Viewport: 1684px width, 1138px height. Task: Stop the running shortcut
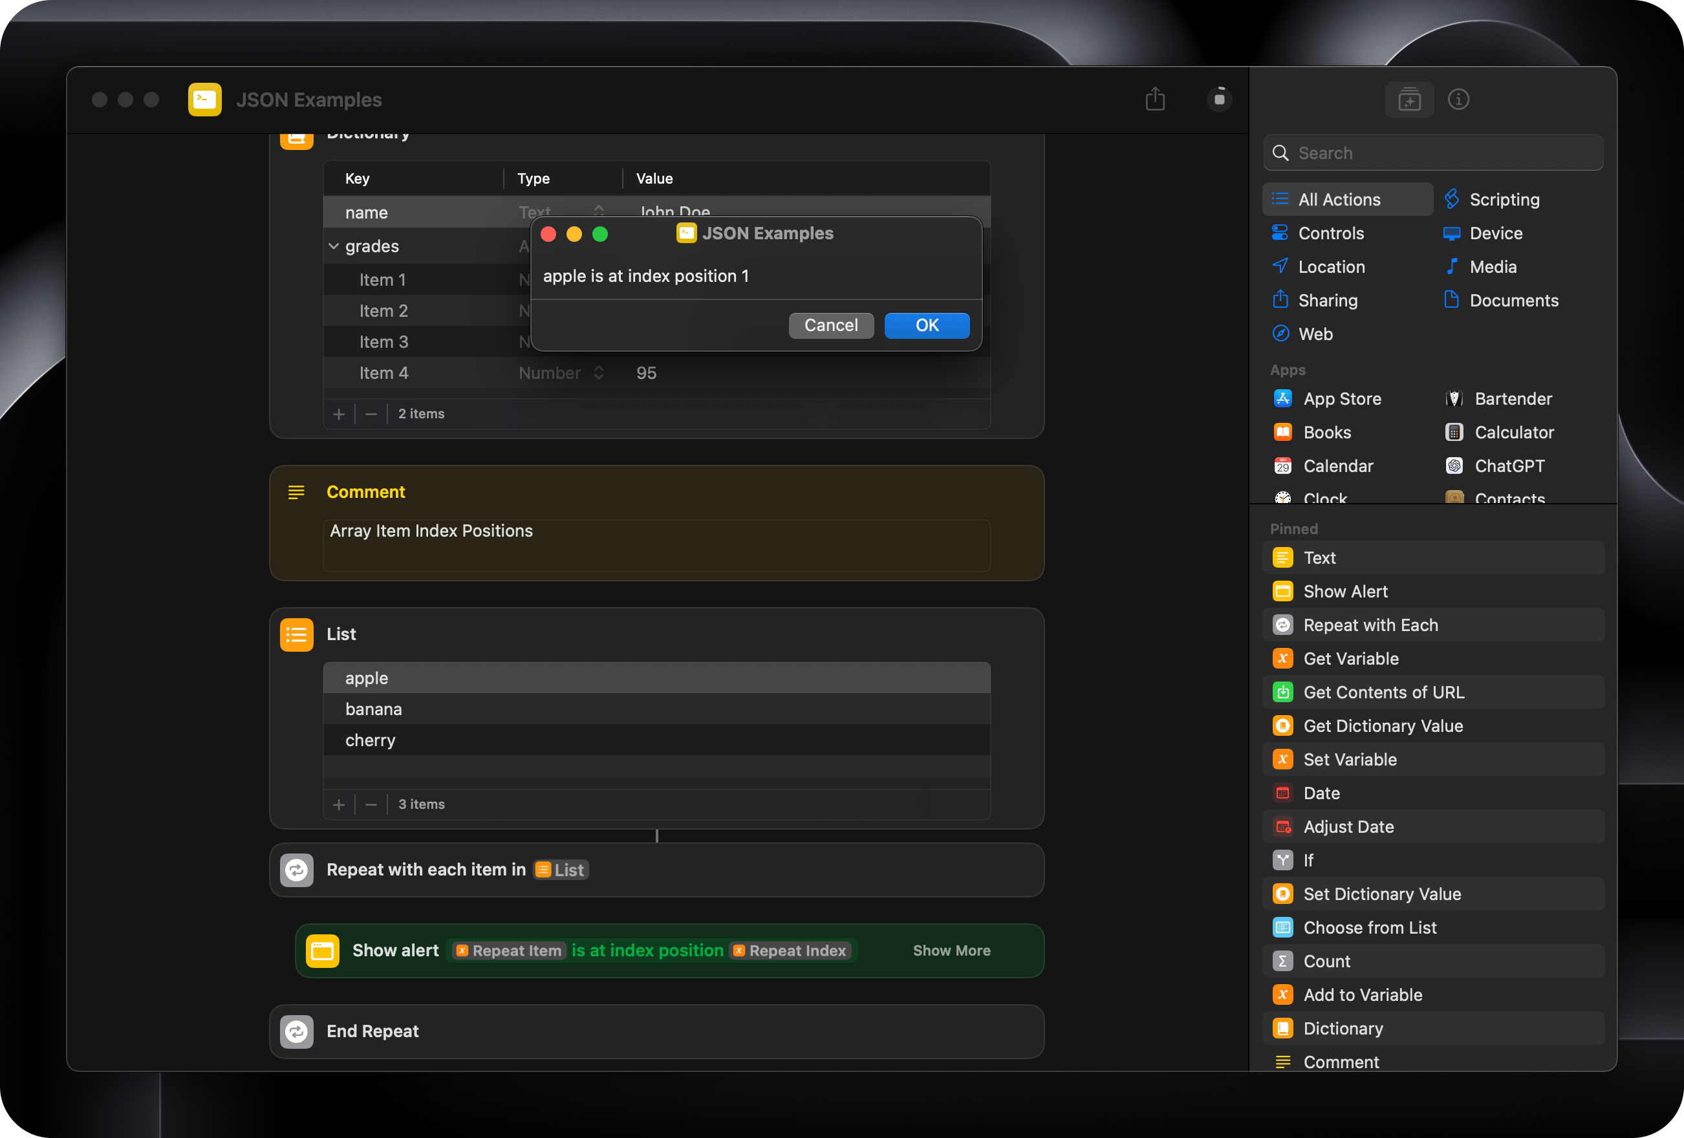pyautogui.click(x=1220, y=99)
